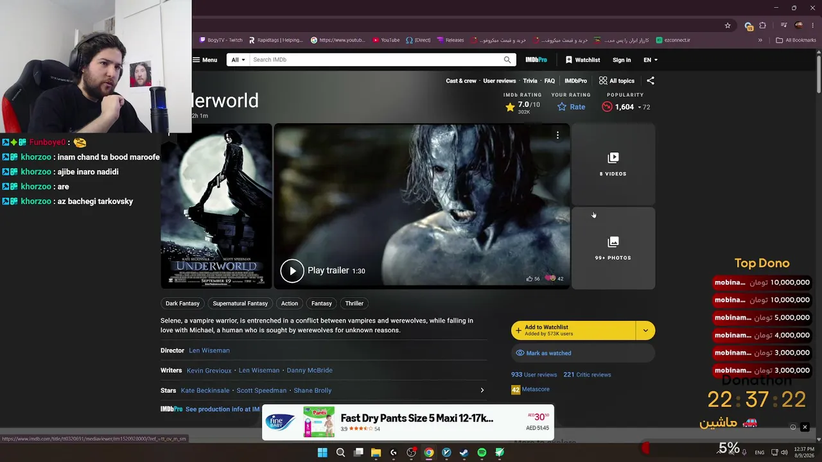Image resolution: width=822 pixels, height=462 pixels.
Task: Select the Thriller genre chip
Action: tap(354, 304)
